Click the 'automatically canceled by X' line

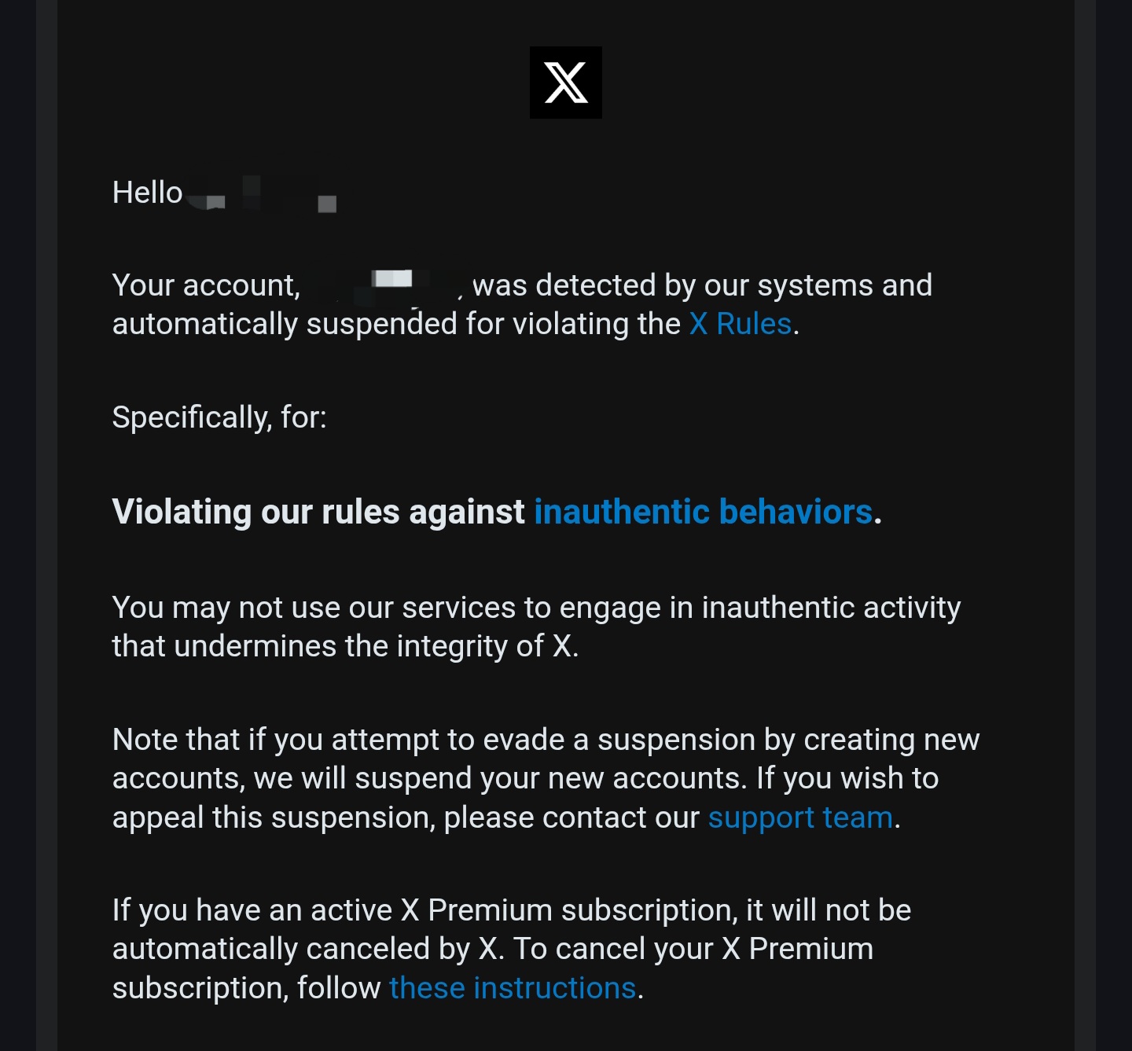point(492,949)
